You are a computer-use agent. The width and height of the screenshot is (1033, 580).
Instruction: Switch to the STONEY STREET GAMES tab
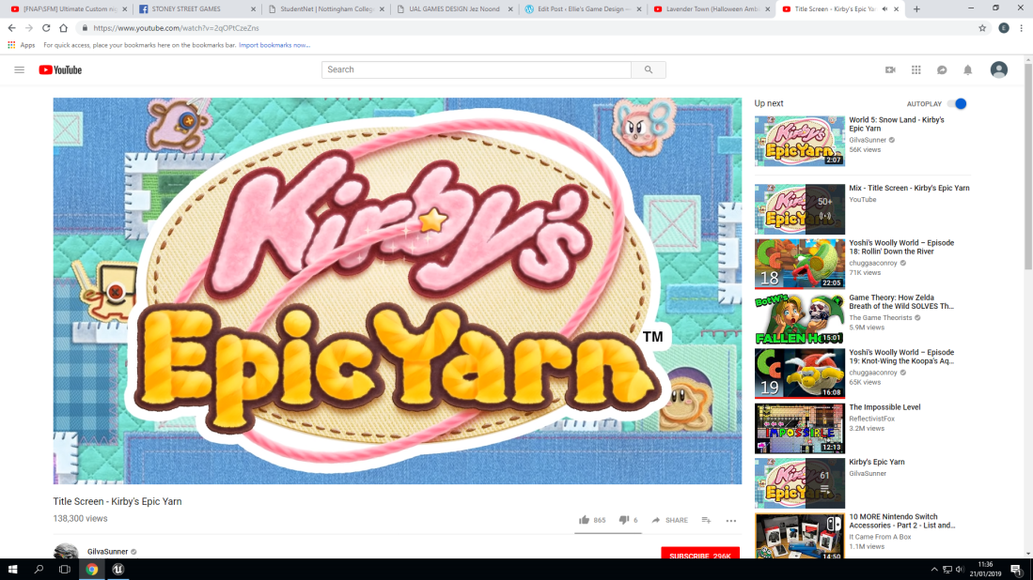(191, 8)
